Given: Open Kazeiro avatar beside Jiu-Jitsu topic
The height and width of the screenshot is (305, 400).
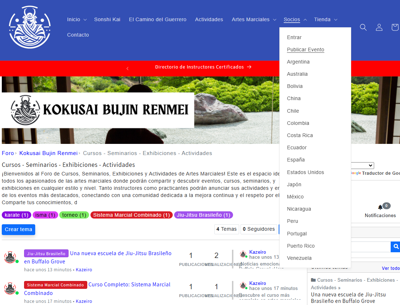Looking at the screenshot, I should tap(10, 257).
